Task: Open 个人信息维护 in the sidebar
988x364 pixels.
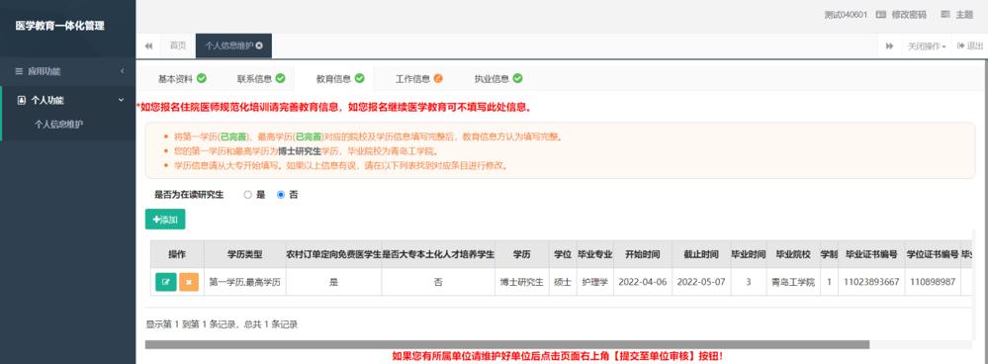Action: point(58,124)
